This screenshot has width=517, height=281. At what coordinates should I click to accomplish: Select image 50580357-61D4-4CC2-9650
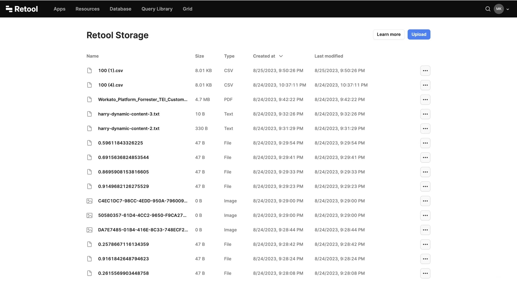point(142,215)
